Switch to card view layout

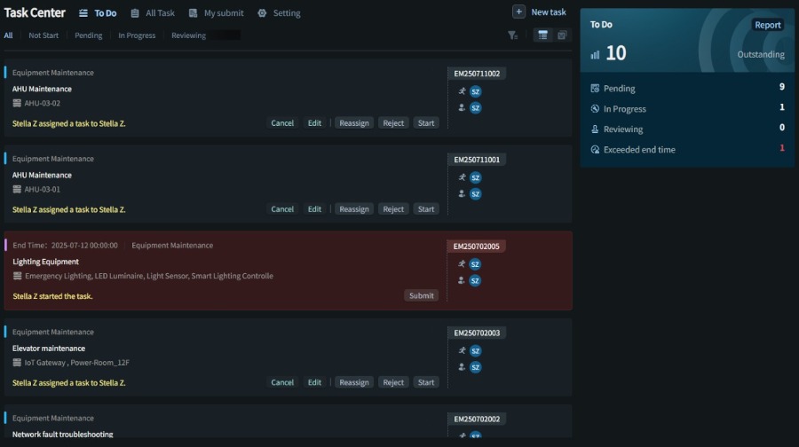(x=562, y=35)
